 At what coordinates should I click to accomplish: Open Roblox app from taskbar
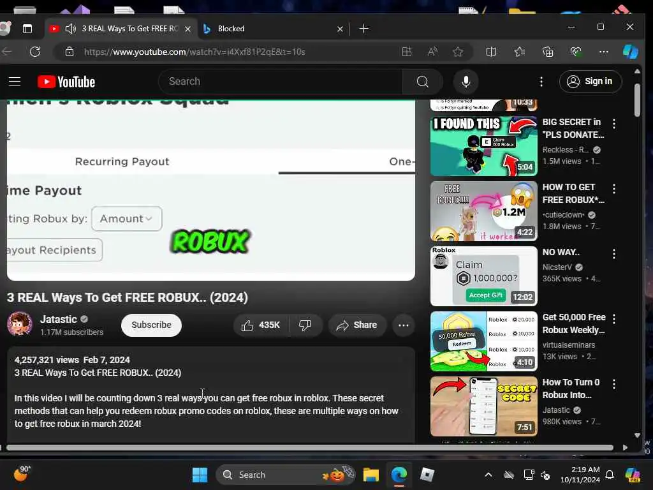tap(427, 475)
